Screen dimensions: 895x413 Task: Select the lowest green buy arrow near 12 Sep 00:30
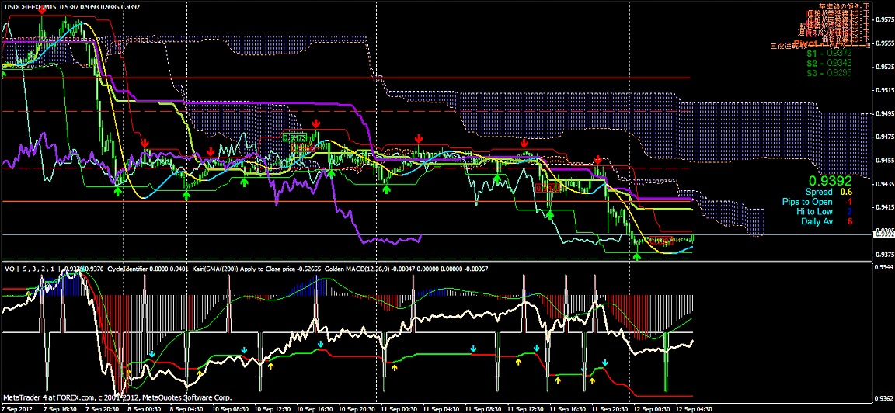637,256
